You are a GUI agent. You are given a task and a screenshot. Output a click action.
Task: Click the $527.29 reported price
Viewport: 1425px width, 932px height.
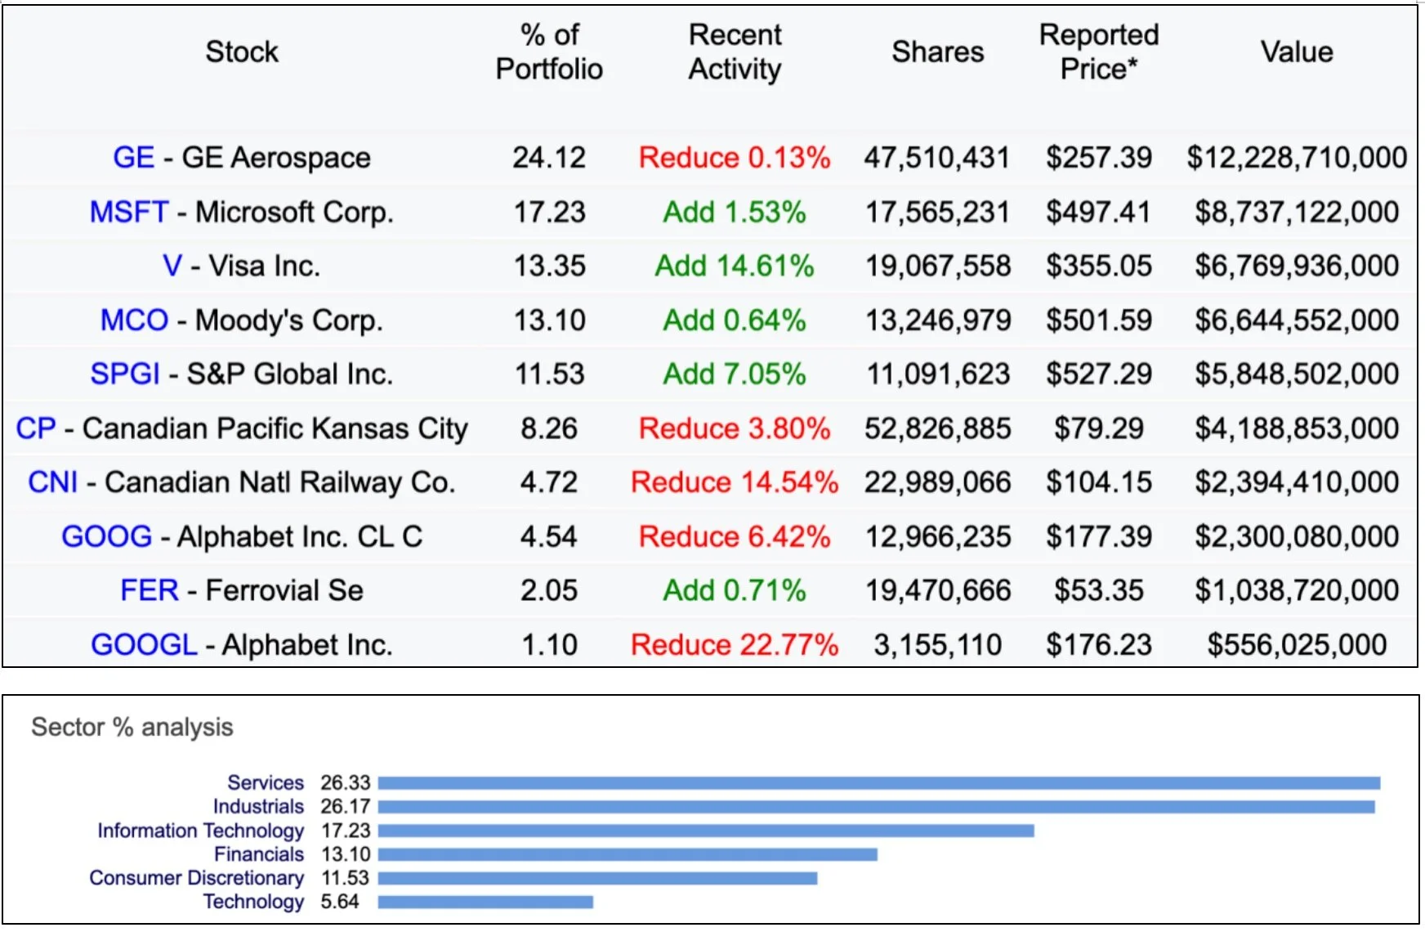point(1099,374)
